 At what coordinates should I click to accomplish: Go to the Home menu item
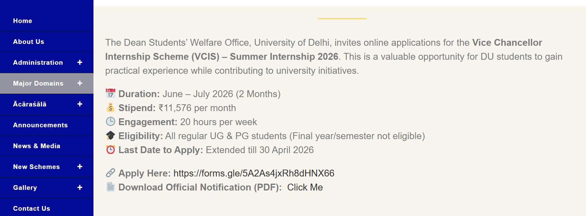click(x=22, y=21)
